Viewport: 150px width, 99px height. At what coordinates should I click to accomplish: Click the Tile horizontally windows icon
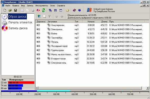(x=55, y=10)
